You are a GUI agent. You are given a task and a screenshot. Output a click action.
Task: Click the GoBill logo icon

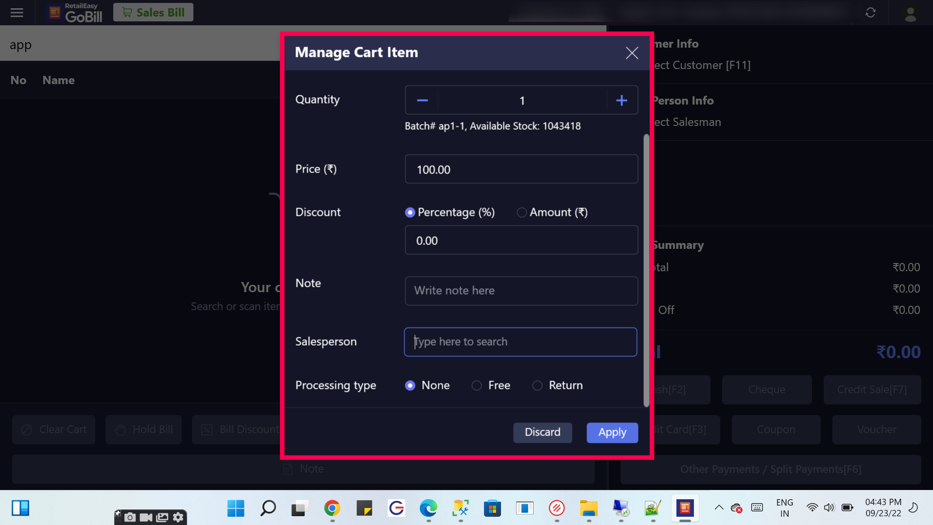(x=55, y=13)
